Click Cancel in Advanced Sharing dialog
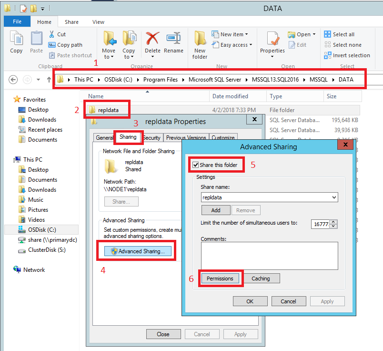This screenshot has height=351, width=383. 289,301
